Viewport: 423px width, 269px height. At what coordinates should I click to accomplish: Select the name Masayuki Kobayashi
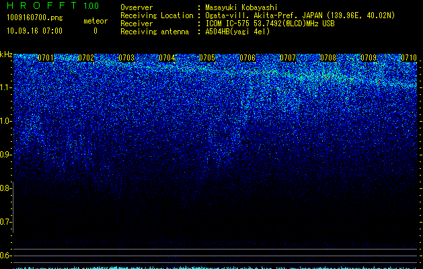point(241,7)
